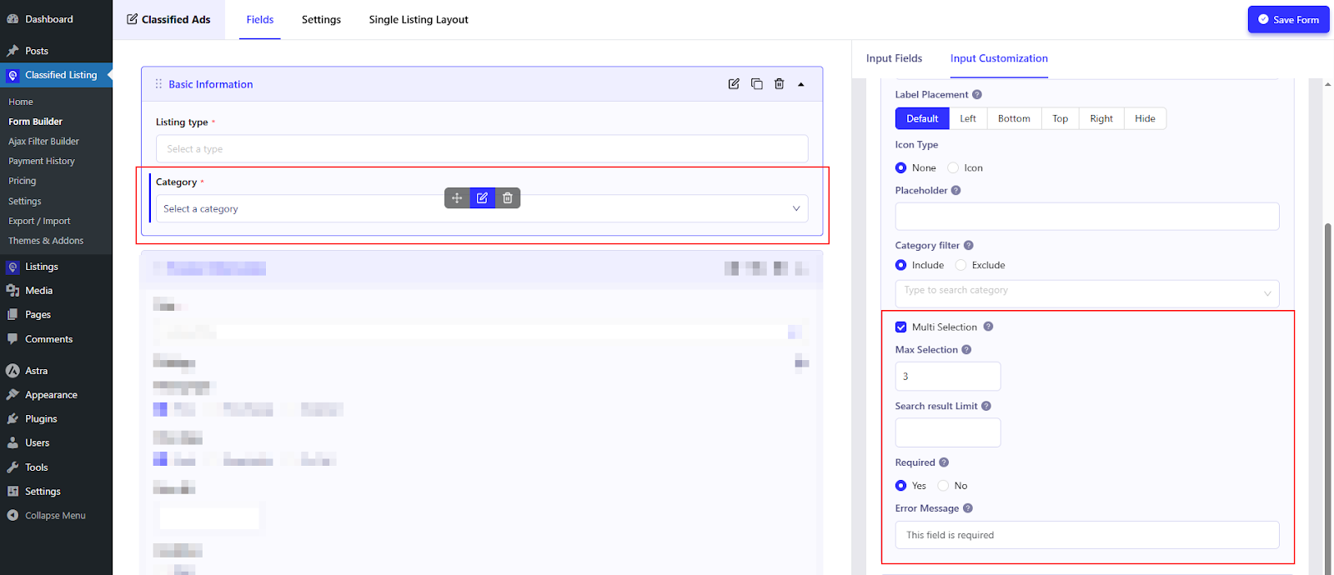Click the Listings location icon
The width and height of the screenshot is (1334, 575).
point(13,267)
